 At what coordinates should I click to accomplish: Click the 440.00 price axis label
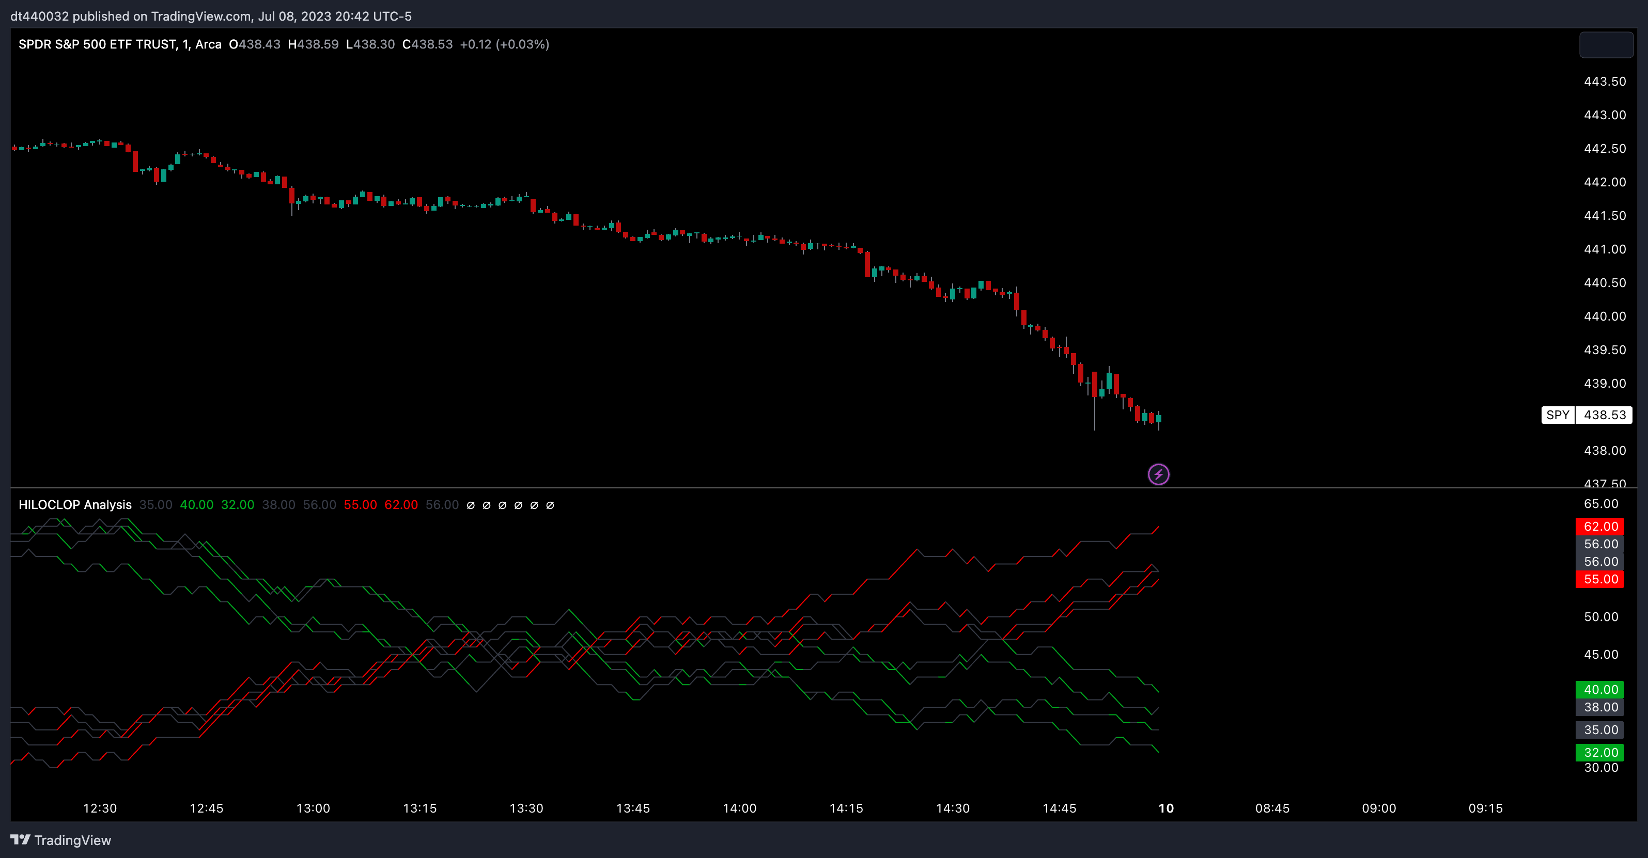(x=1605, y=316)
